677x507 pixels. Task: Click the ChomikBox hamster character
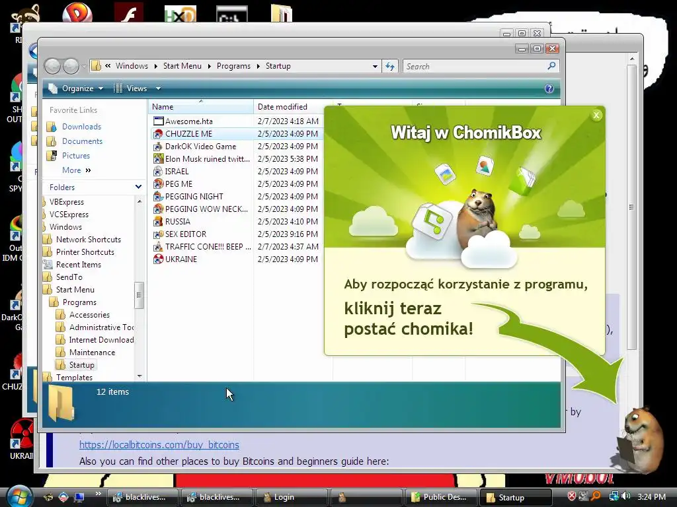pyautogui.click(x=640, y=440)
